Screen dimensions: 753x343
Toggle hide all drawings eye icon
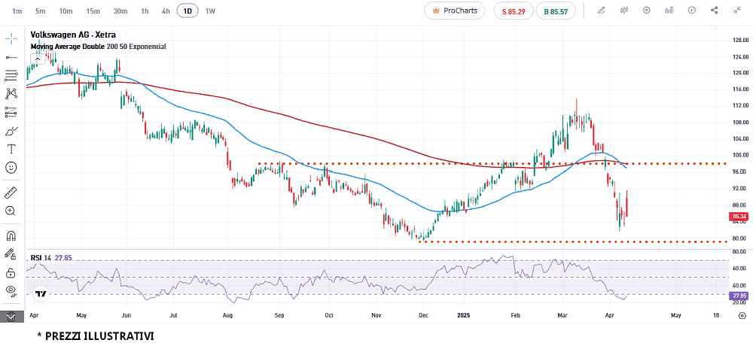(11, 290)
